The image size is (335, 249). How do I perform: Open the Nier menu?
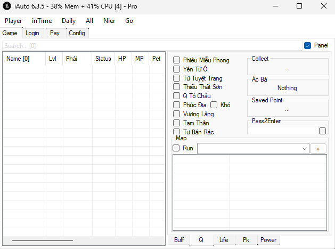coord(109,21)
